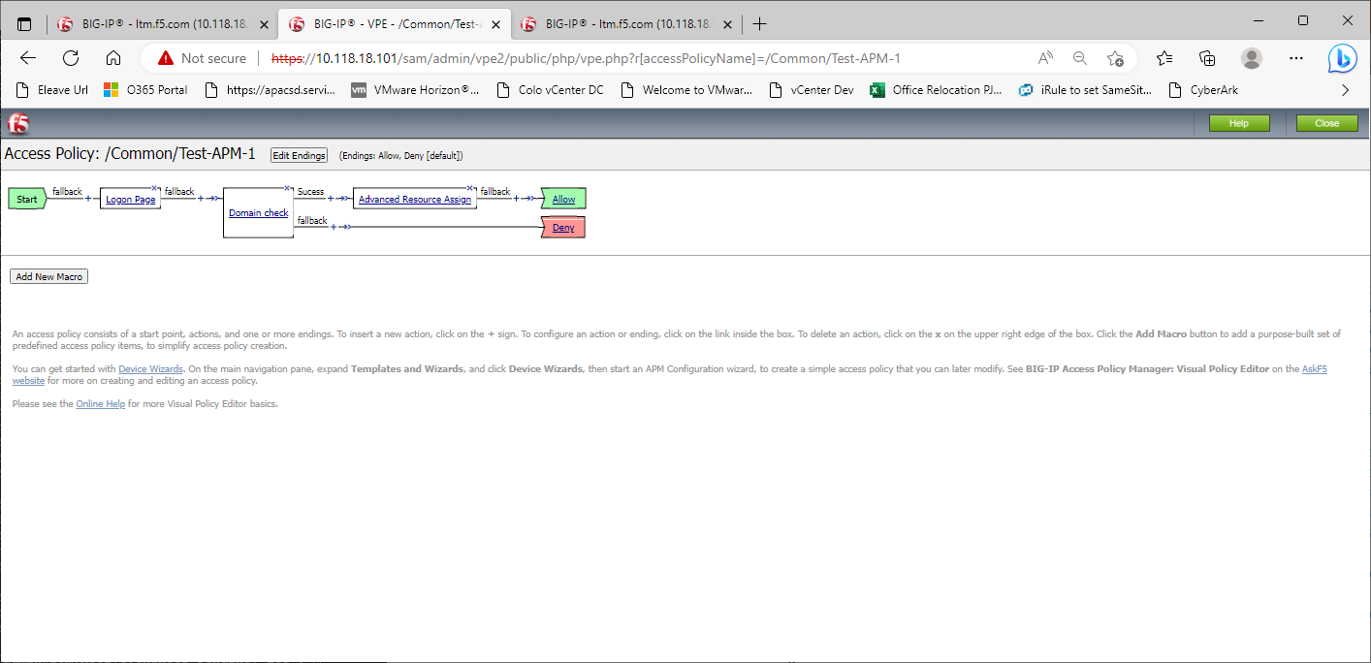Click the zoom magnifier in address bar

tap(1080, 58)
